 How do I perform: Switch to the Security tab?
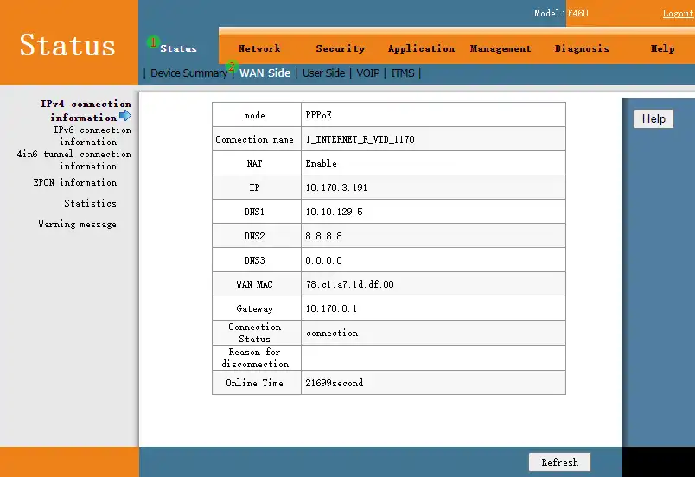coord(340,49)
